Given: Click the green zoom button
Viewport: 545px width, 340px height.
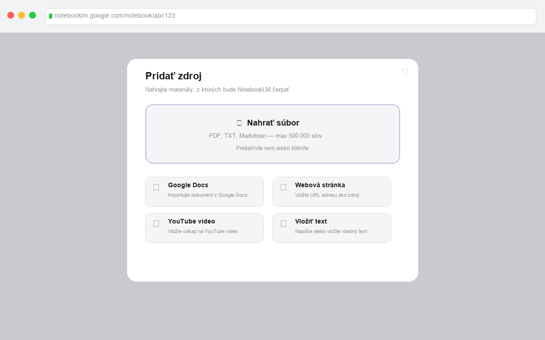Looking at the screenshot, I should (x=32, y=15).
